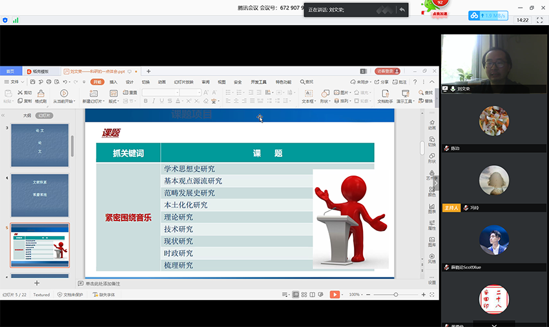Switch to 大纲 outline view
This screenshot has height=327, width=549.
(27, 115)
